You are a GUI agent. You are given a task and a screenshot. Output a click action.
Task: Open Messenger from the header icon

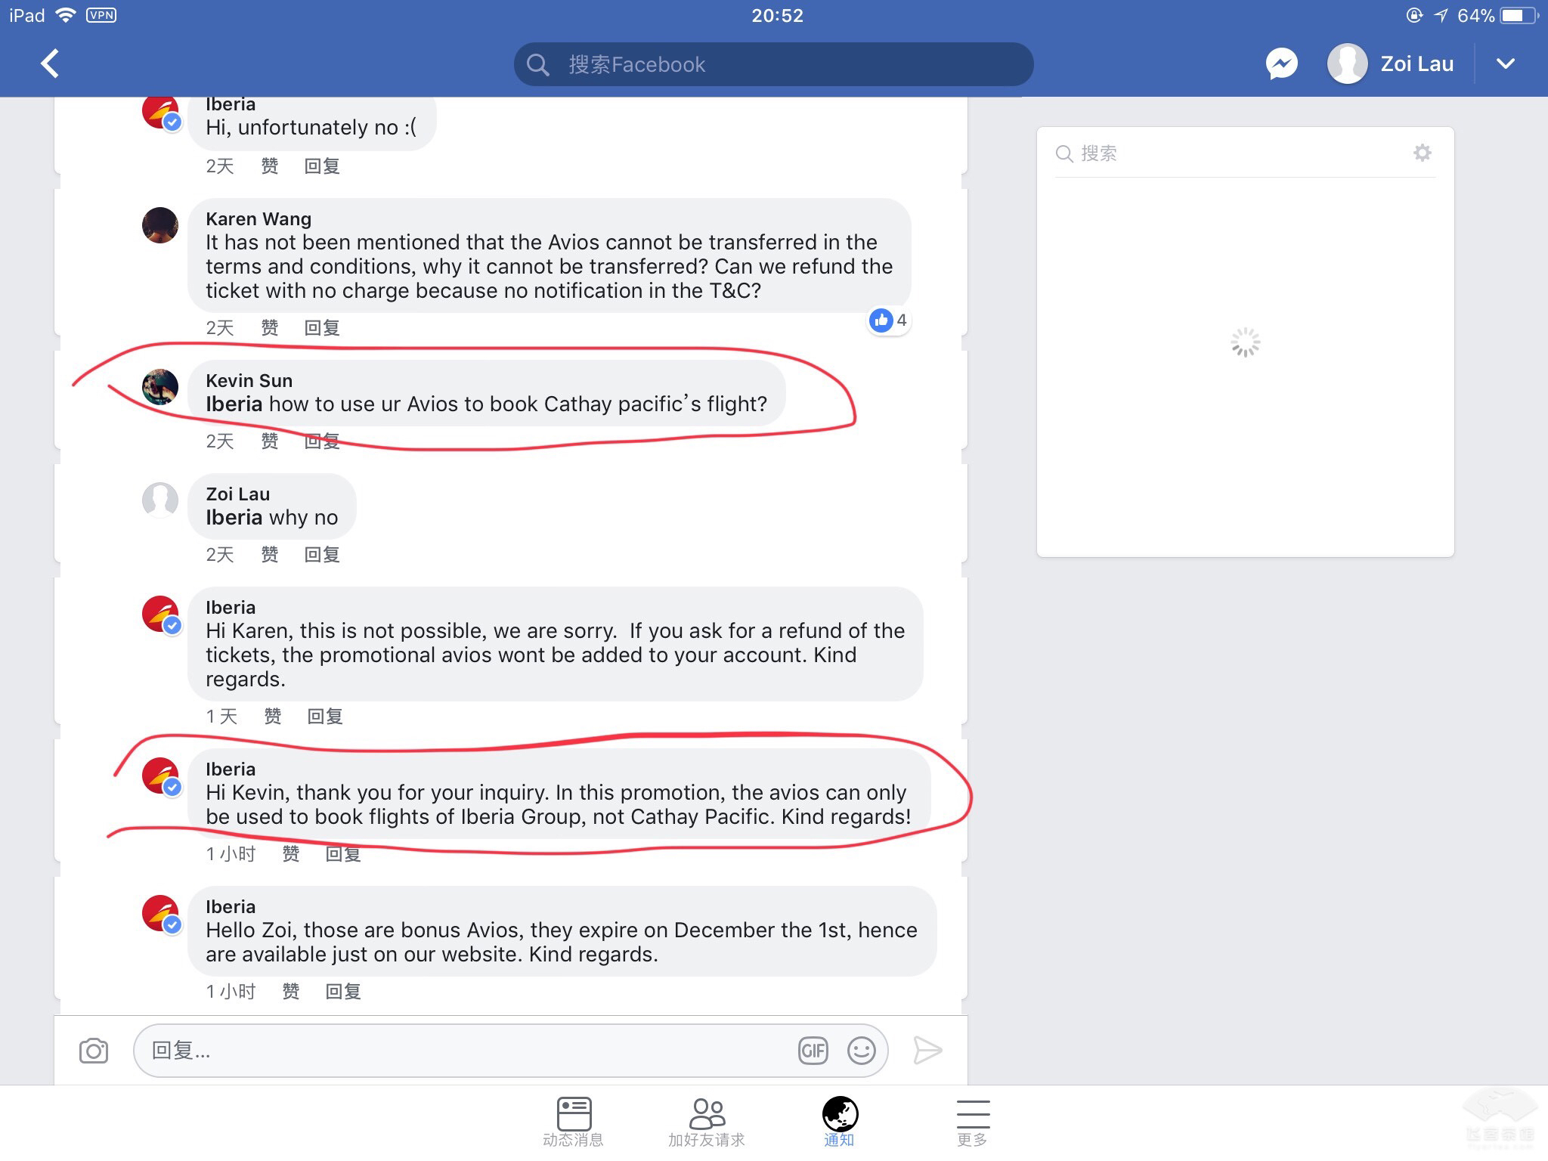(x=1282, y=64)
